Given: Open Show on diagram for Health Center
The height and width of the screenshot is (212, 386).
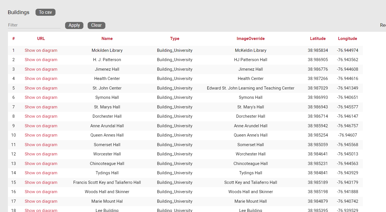Looking at the screenshot, I should [41, 79].
